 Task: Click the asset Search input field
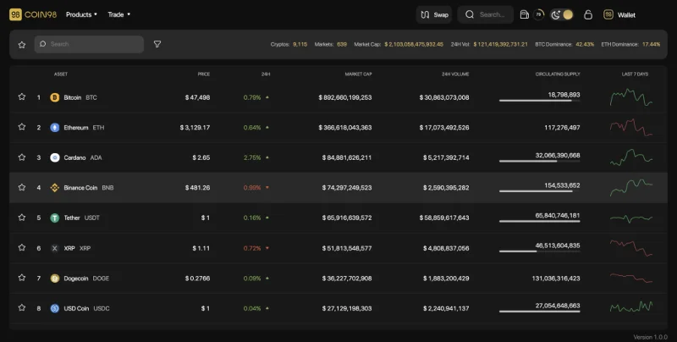89,44
